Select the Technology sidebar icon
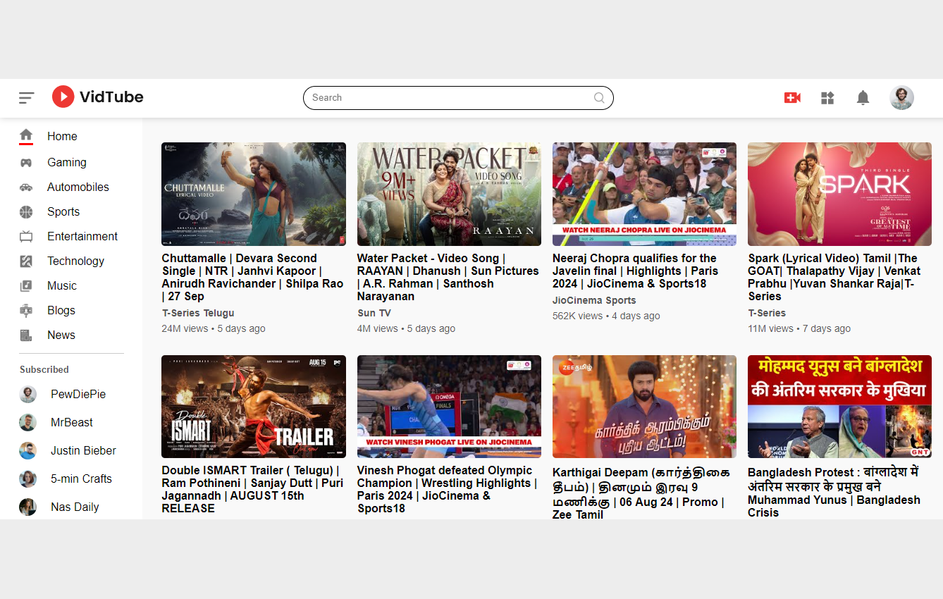The width and height of the screenshot is (943, 599). [x=27, y=261]
